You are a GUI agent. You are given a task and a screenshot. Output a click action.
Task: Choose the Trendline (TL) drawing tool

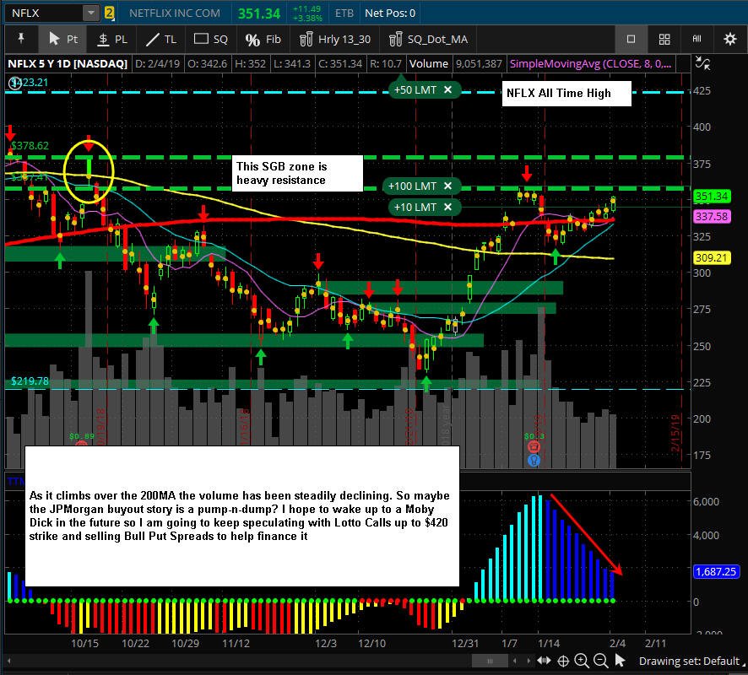click(x=161, y=39)
